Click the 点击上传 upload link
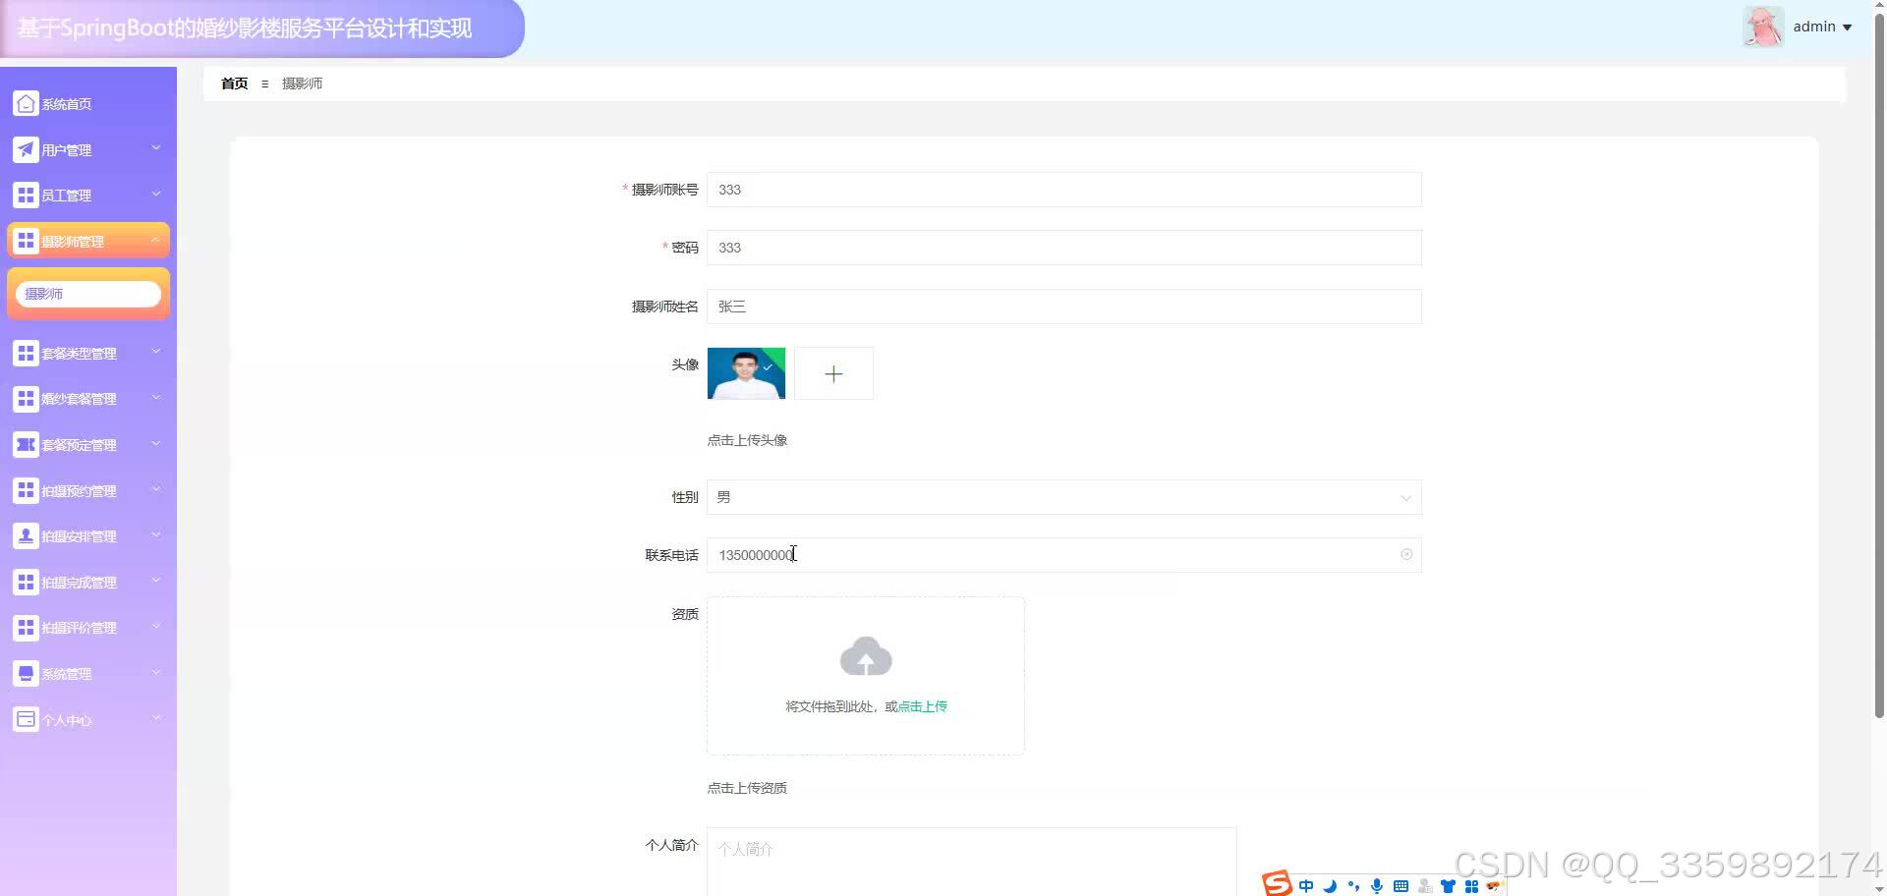The image size is (1887, 896). [920, 705]
